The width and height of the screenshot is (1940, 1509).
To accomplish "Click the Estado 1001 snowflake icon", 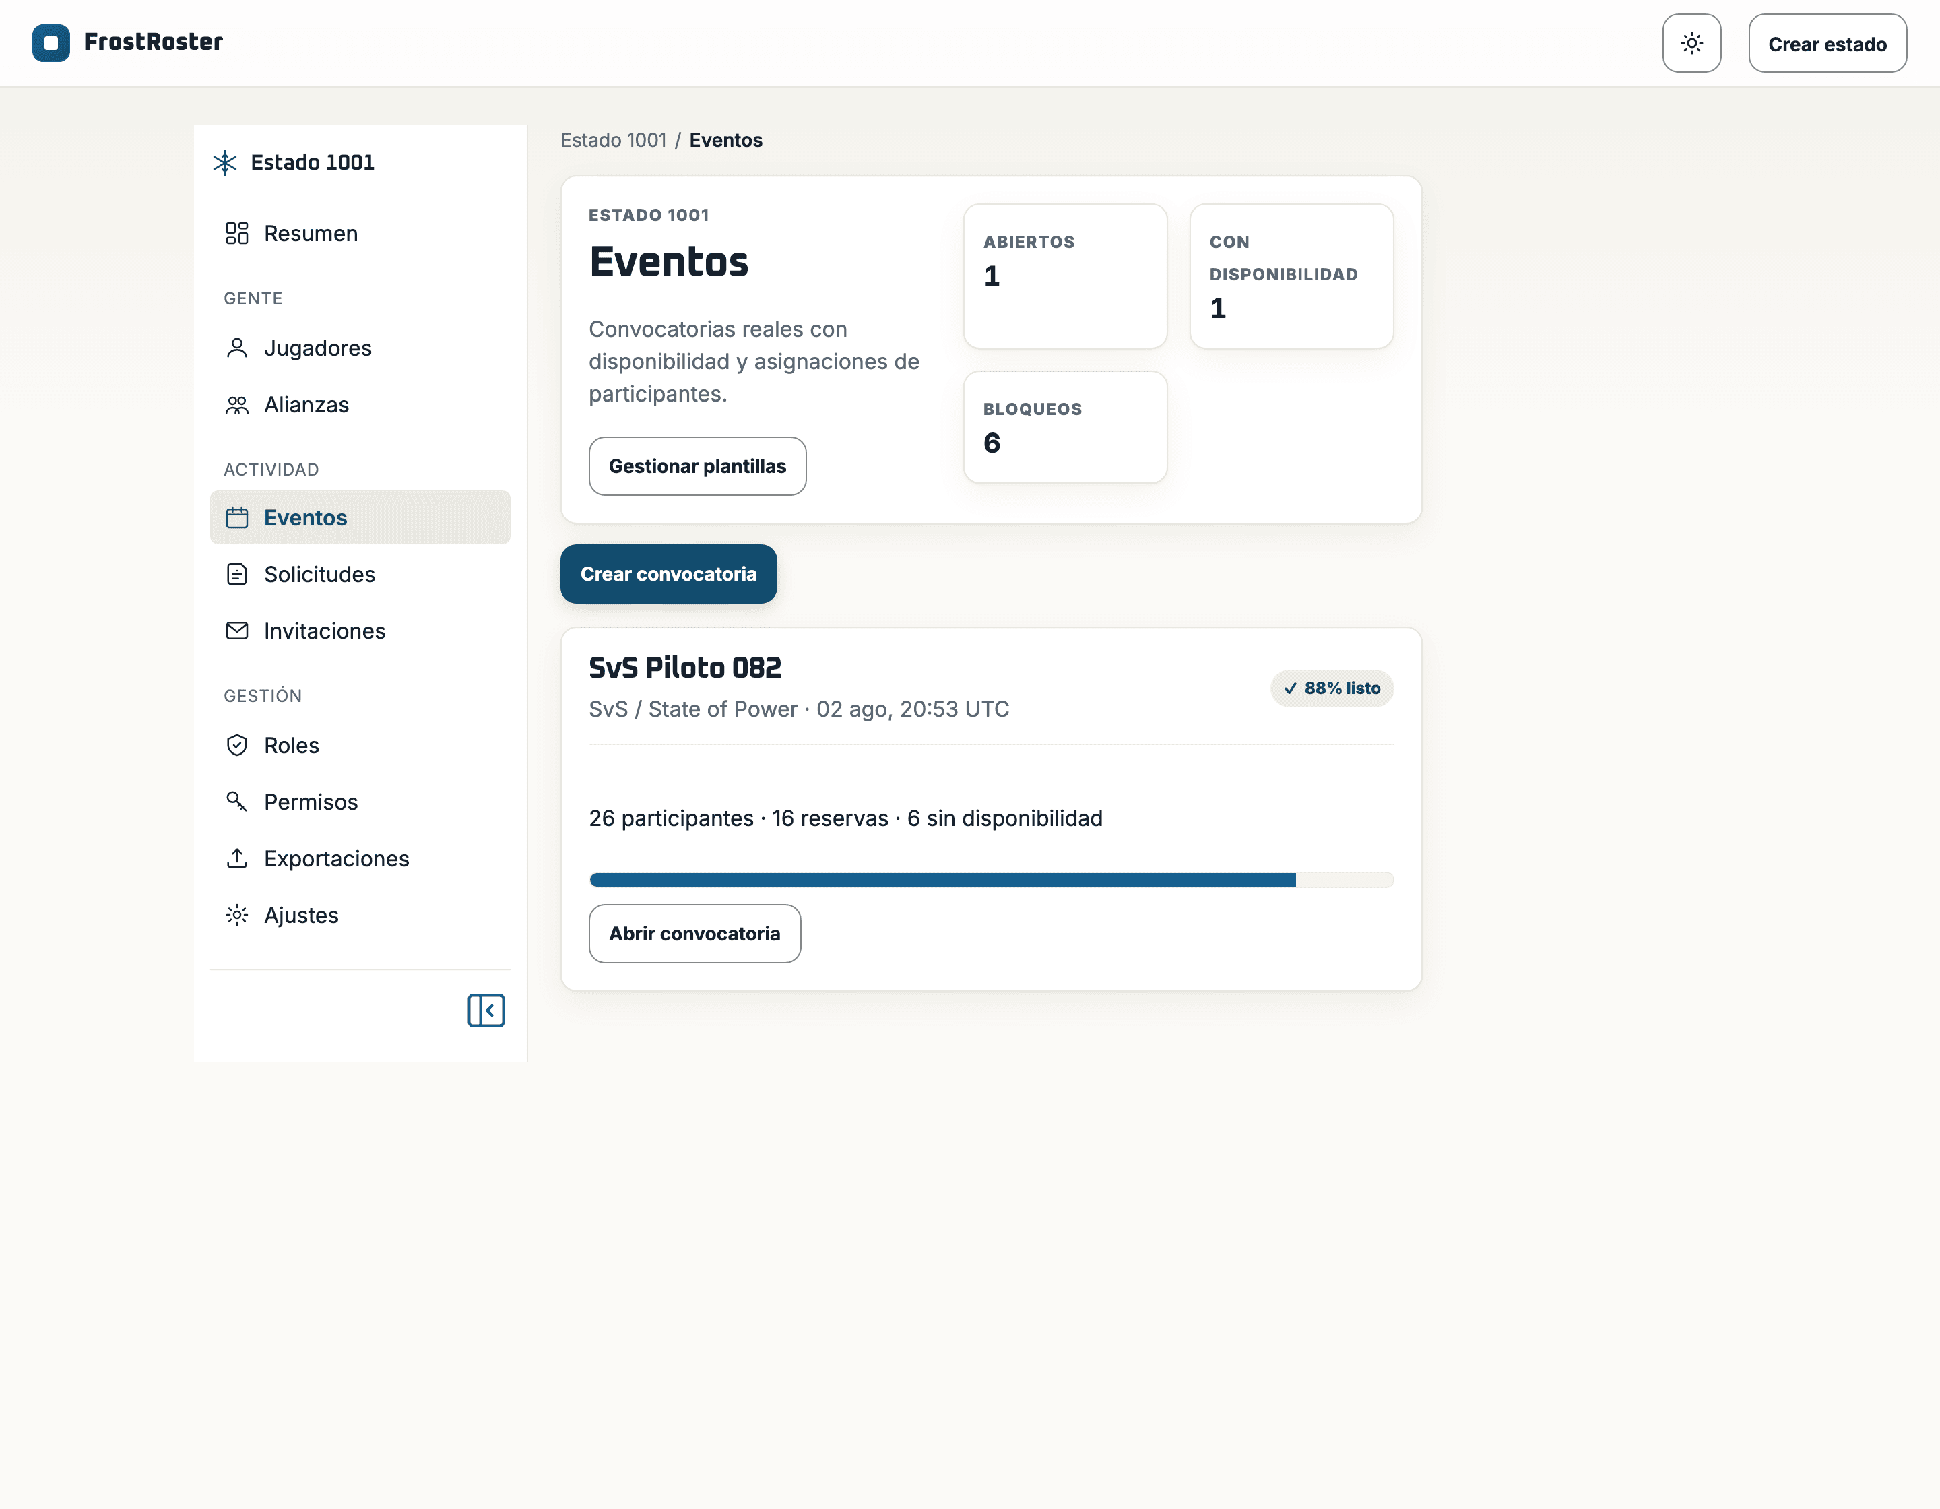I will coord(225,162).
